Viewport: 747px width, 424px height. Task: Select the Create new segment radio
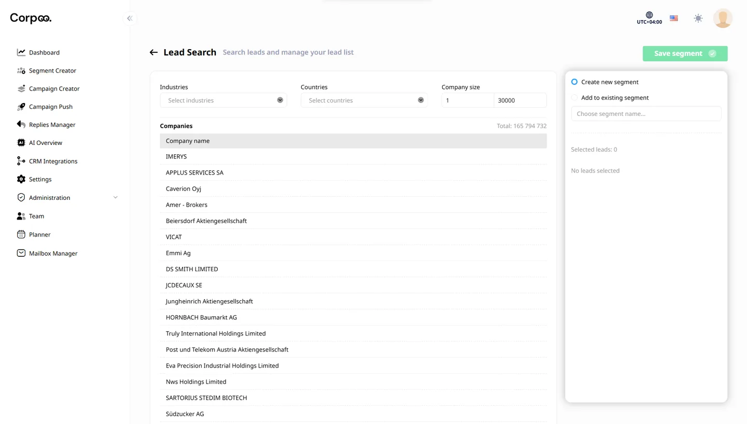pyautogui.click(x=574, y=82)
